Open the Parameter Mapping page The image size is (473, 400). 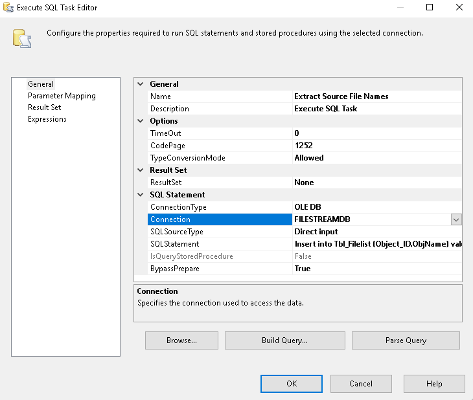coord(62,96)
